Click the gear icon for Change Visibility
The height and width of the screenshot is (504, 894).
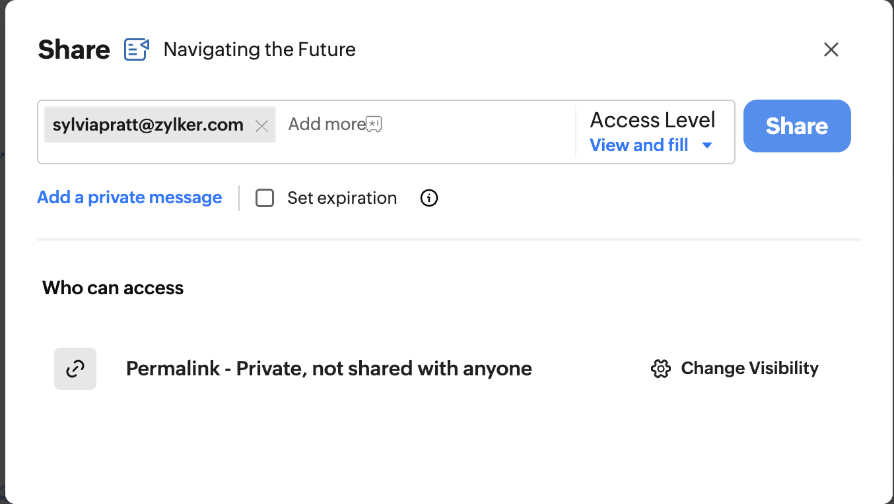660,369
